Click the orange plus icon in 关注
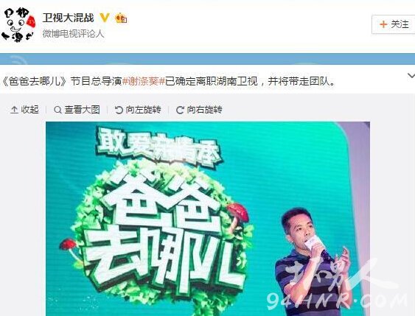The width and height of the screenshot is (415, 316). 383,24
